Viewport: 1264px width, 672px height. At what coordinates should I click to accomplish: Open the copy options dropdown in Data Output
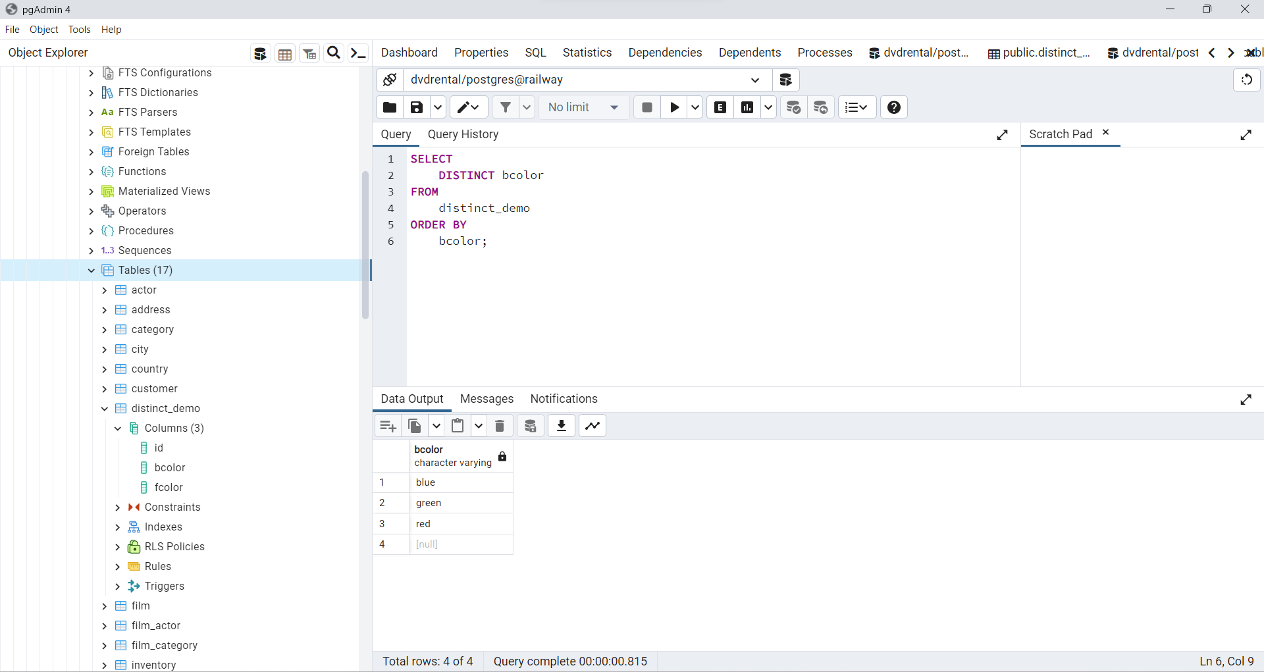[436, 426]
